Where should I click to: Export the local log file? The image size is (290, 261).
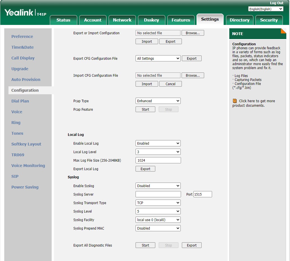pos(145,169)
